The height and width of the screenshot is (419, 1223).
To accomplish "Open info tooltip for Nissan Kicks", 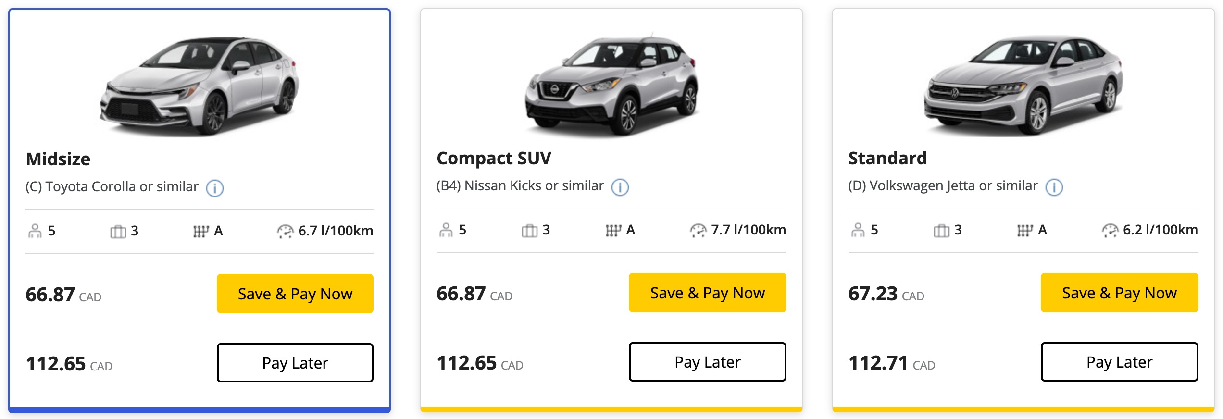I will pyautogui.click(x=620, y=187).
